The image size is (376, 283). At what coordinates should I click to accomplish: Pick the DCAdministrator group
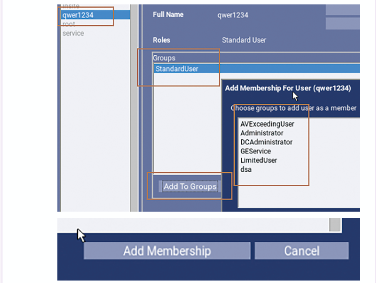click(266, 142)
